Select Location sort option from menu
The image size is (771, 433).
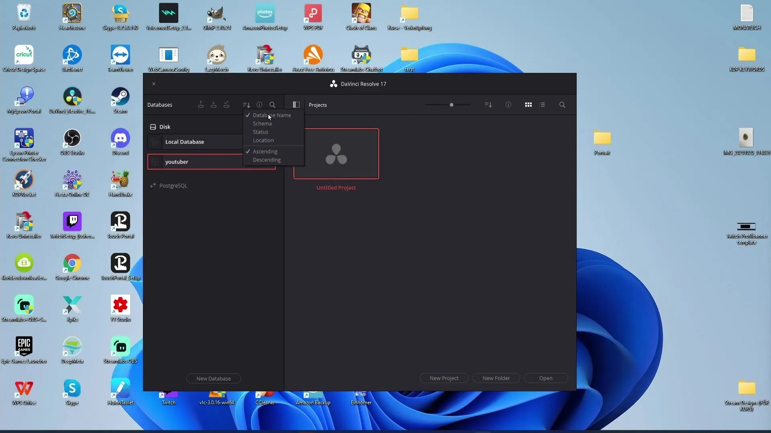[x=263, y=140]
